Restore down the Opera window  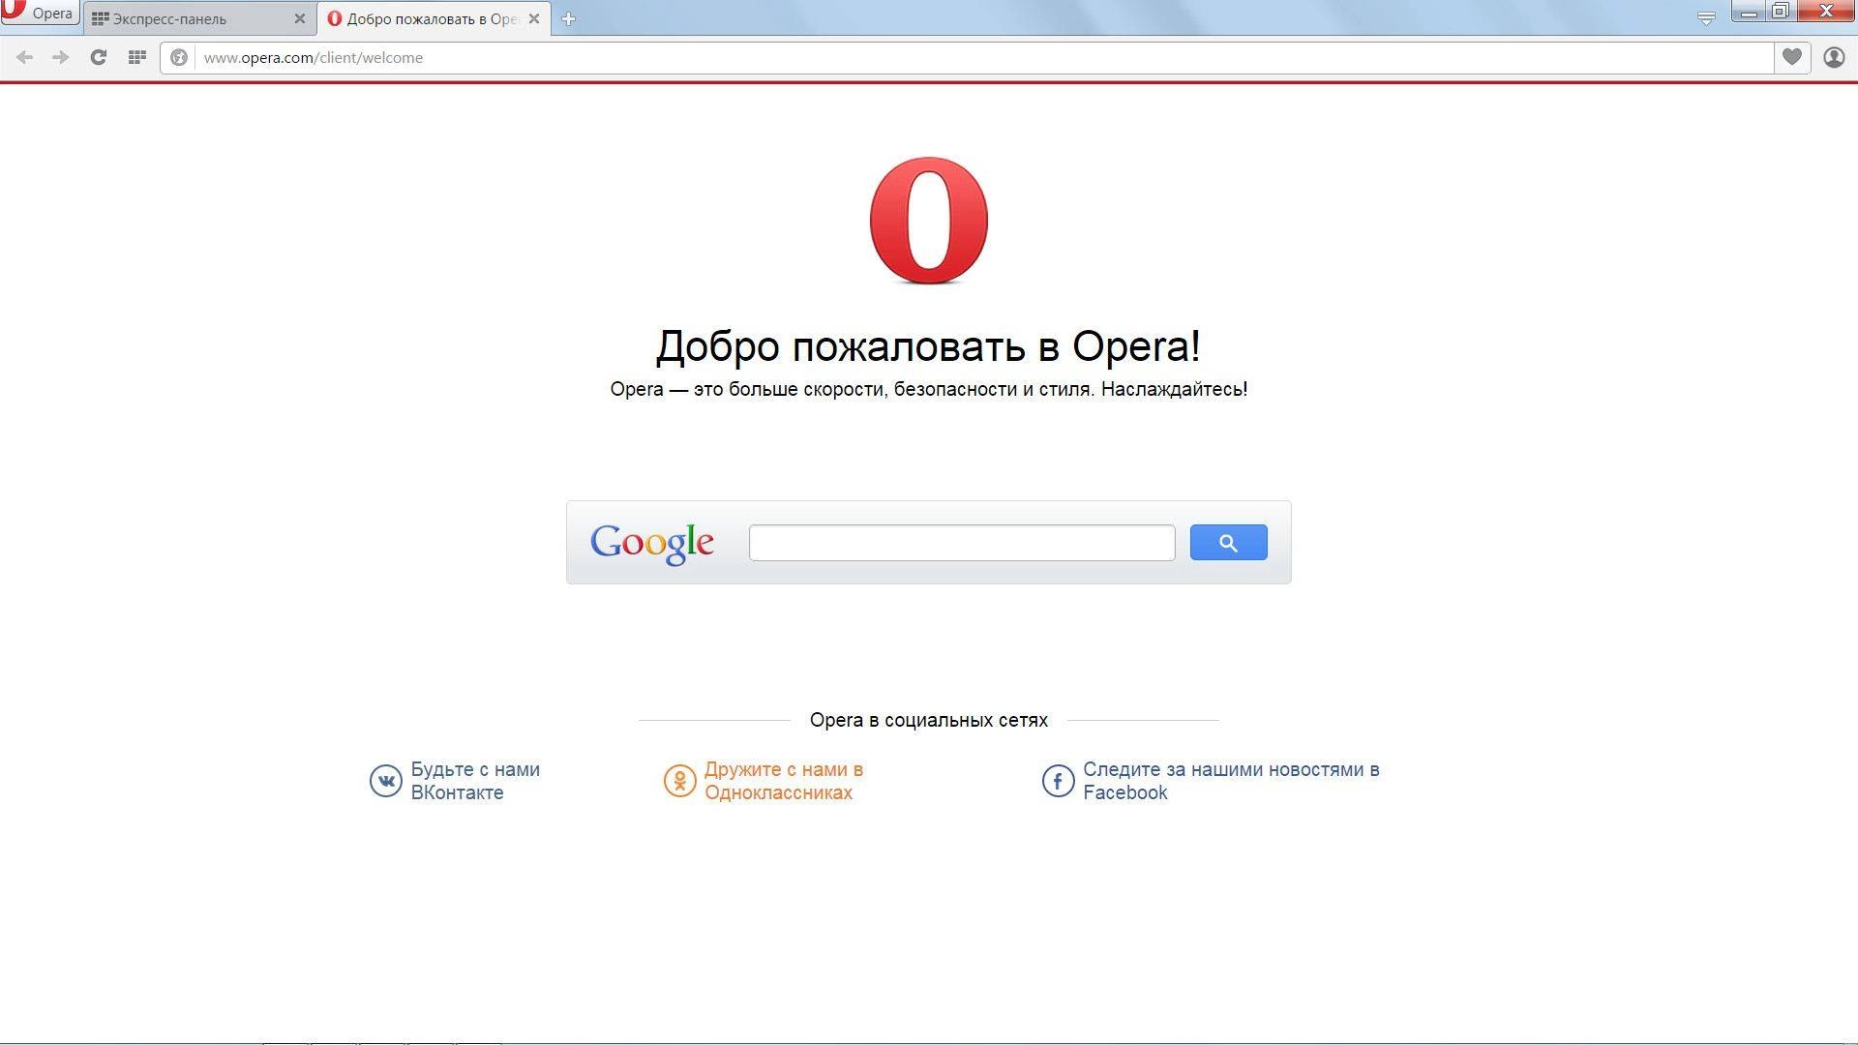point(1780,12)
